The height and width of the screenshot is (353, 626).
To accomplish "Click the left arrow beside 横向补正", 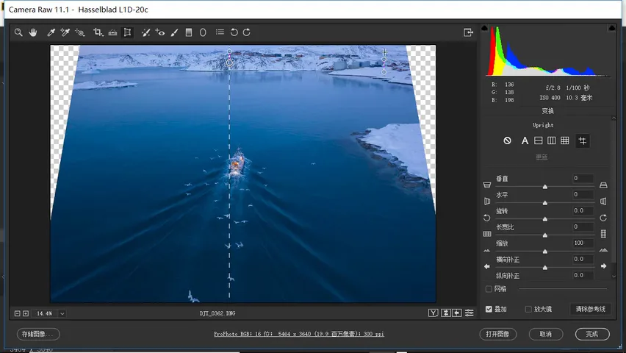I will (x=486, y=266).
